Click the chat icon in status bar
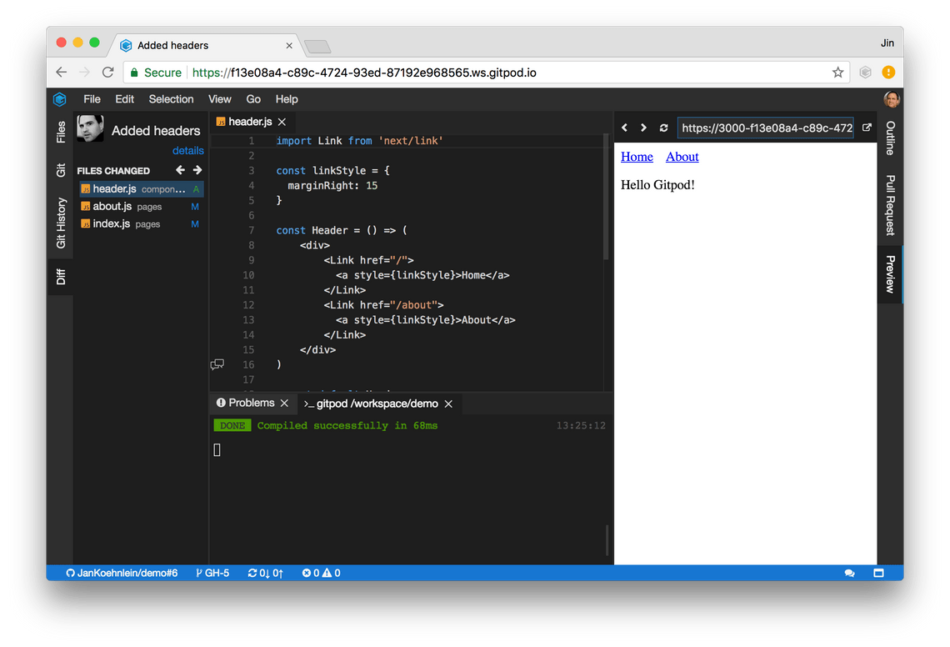 pos(849,573)
